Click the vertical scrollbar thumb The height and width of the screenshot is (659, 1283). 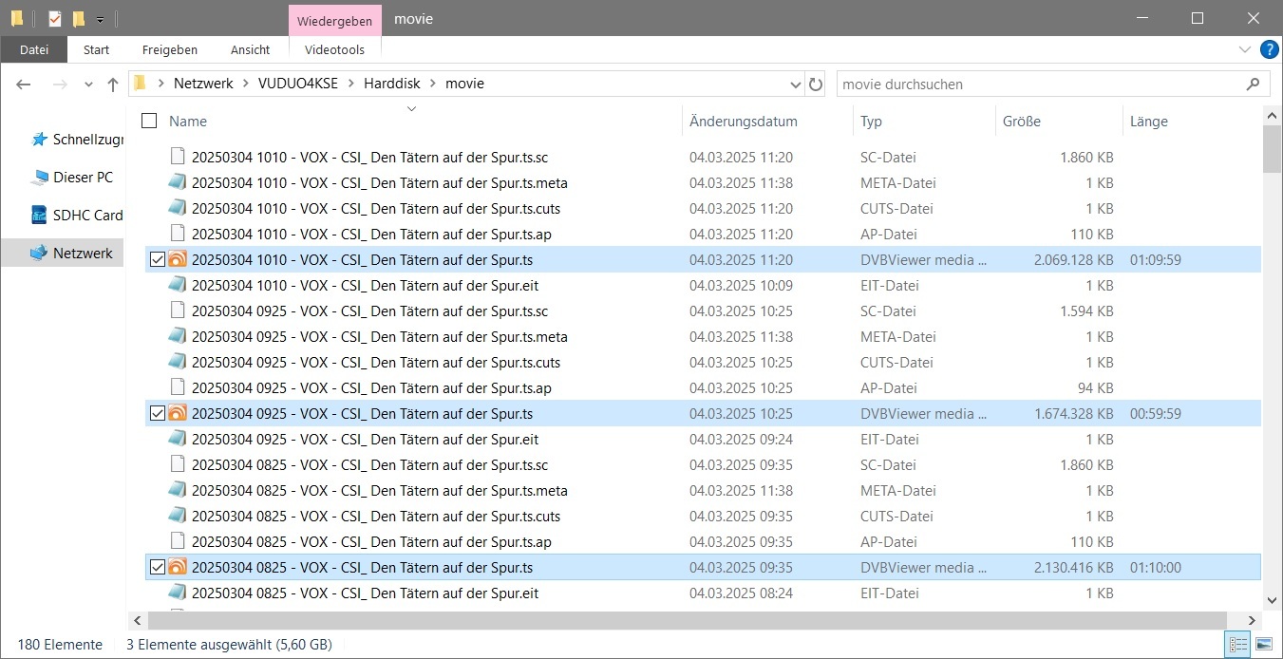point(1272,150)
